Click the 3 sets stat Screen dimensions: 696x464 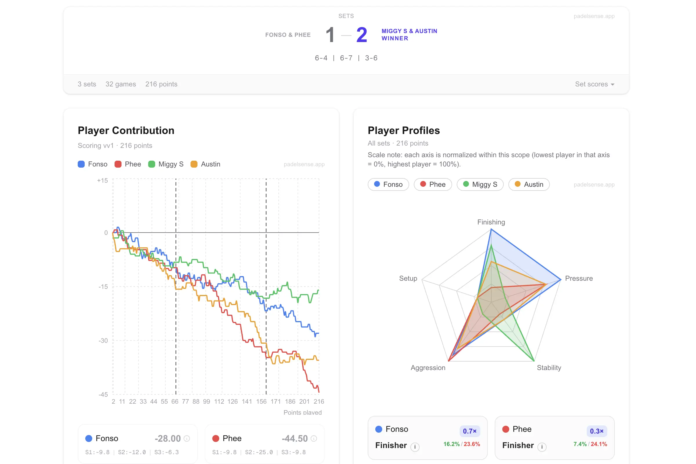(87, 84)
